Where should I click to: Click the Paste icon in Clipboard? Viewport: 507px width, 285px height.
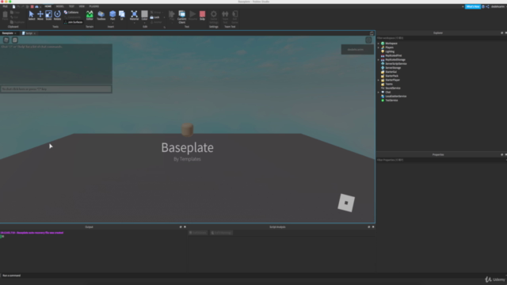click(x=5, y=15)
